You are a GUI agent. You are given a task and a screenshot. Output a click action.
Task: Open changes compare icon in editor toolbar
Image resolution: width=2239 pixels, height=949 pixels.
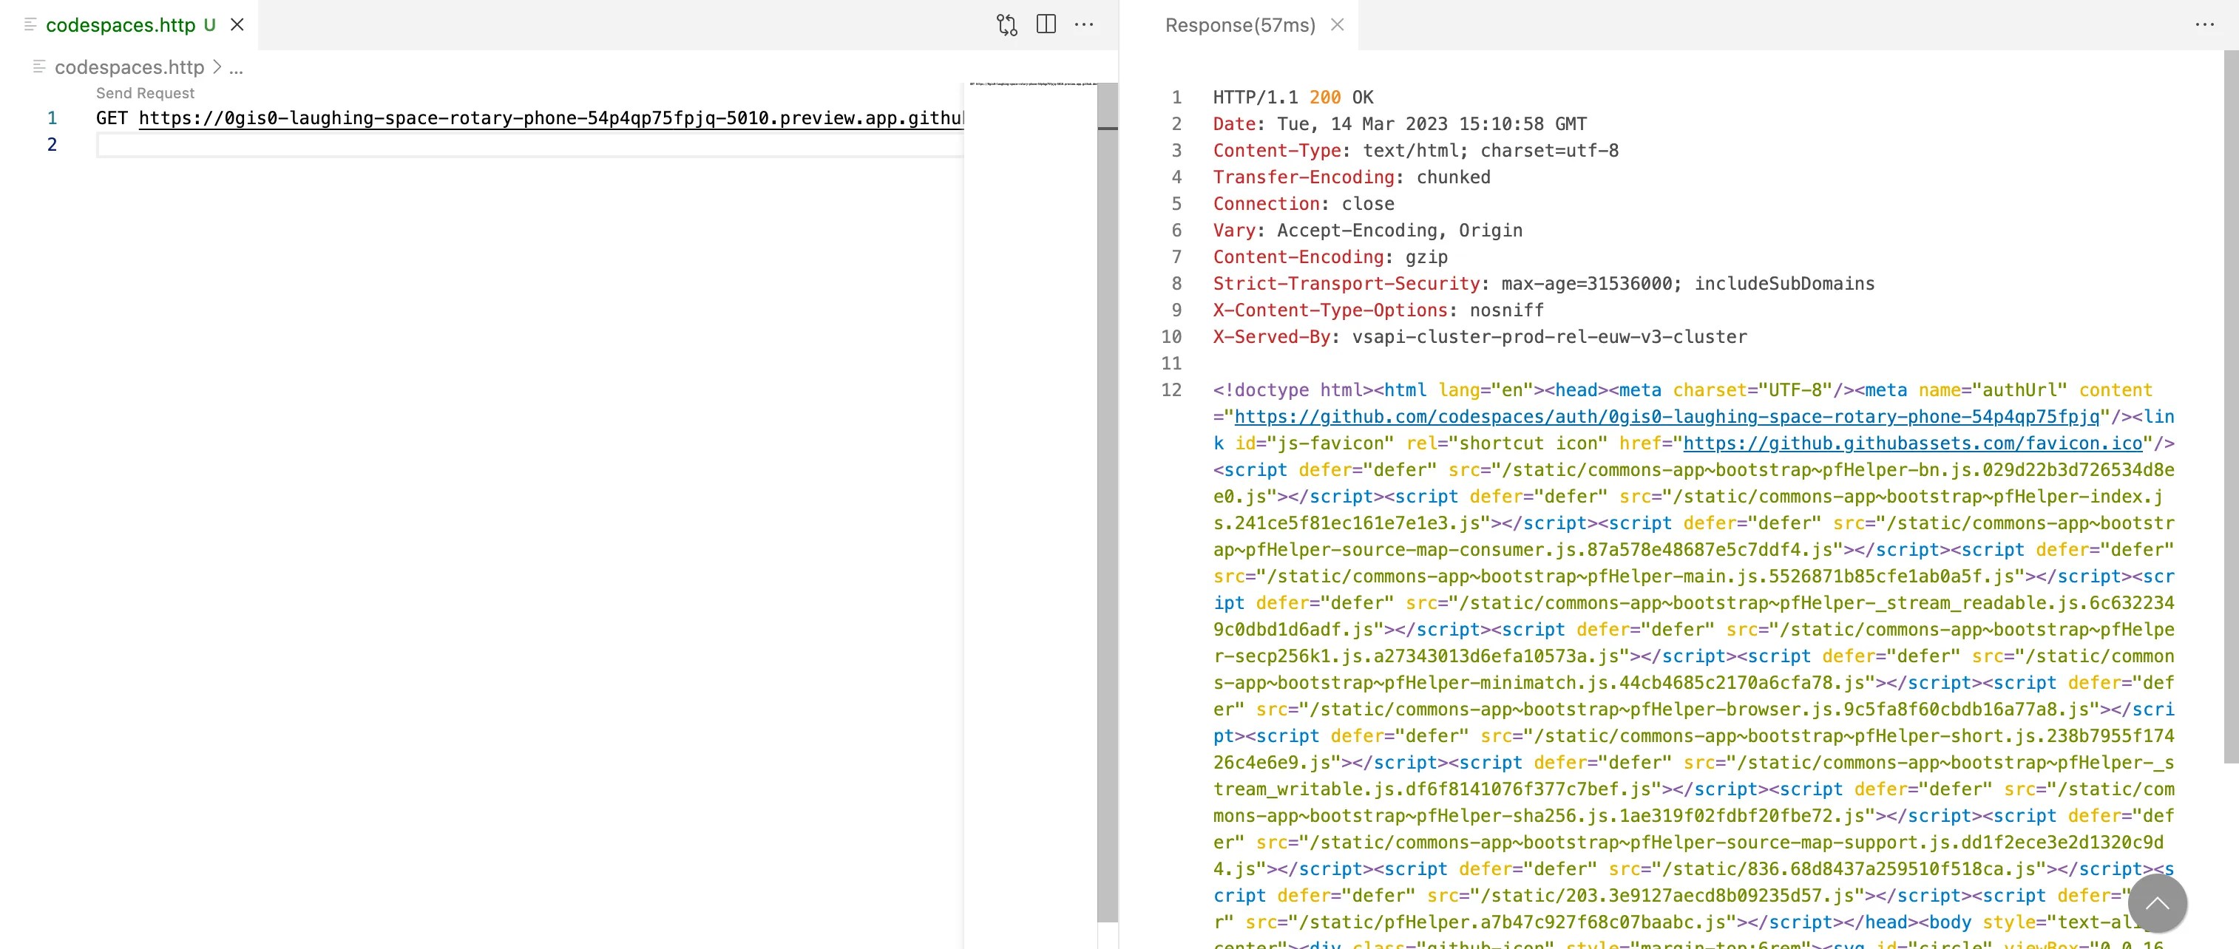pyautogui.click(x=1006, y=24)
